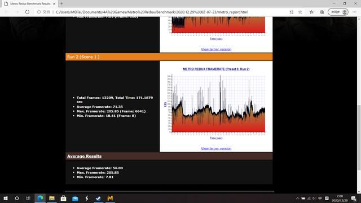Open Task View from the taskbar
This screenshot has width=361, height=203.
pos(28,198)
